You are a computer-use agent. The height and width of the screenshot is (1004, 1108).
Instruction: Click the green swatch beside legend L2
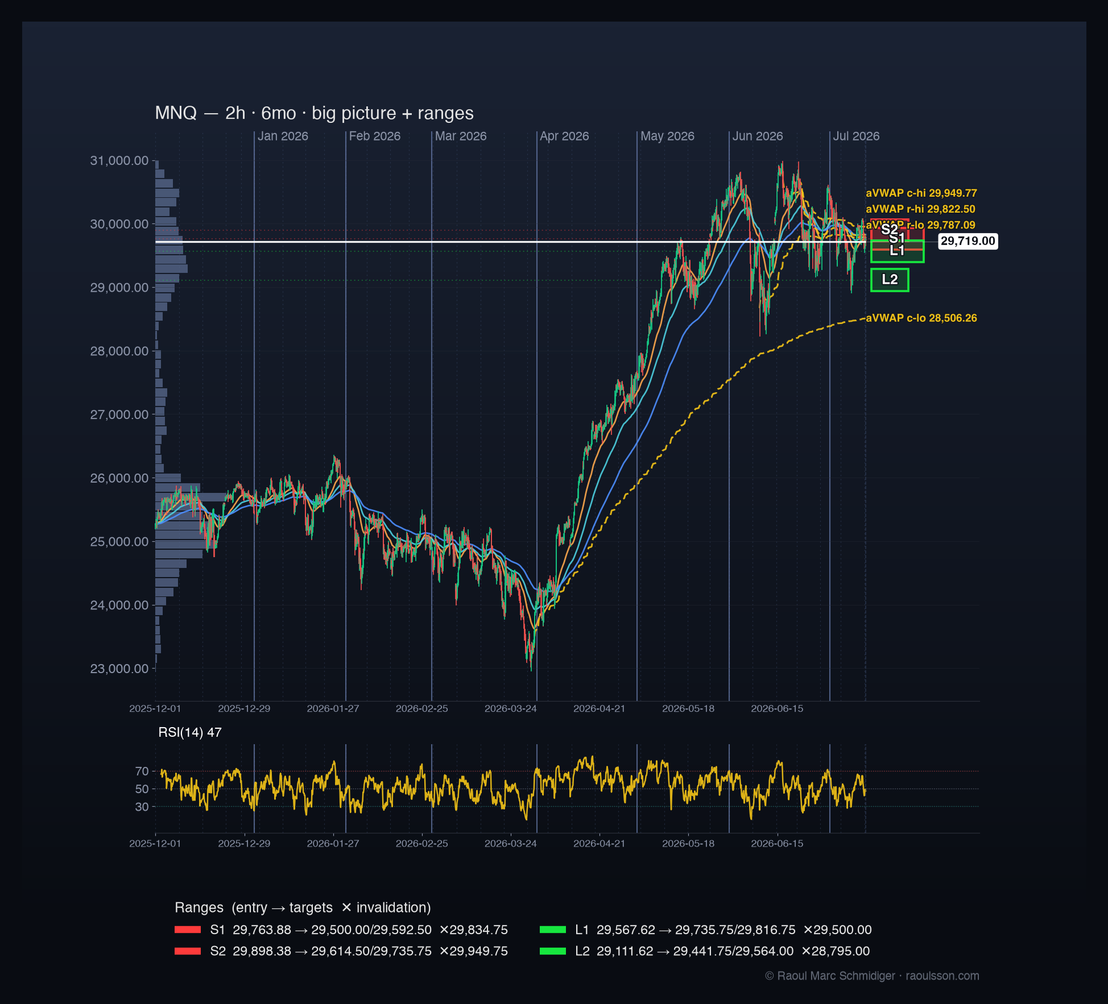click(x=553, y=951)
